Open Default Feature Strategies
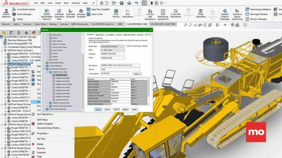Screen dimensions: 282x158 [225, 11]
